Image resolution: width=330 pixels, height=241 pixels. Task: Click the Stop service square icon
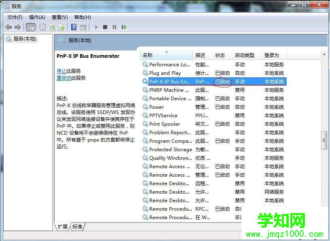(x=105, y=27)
